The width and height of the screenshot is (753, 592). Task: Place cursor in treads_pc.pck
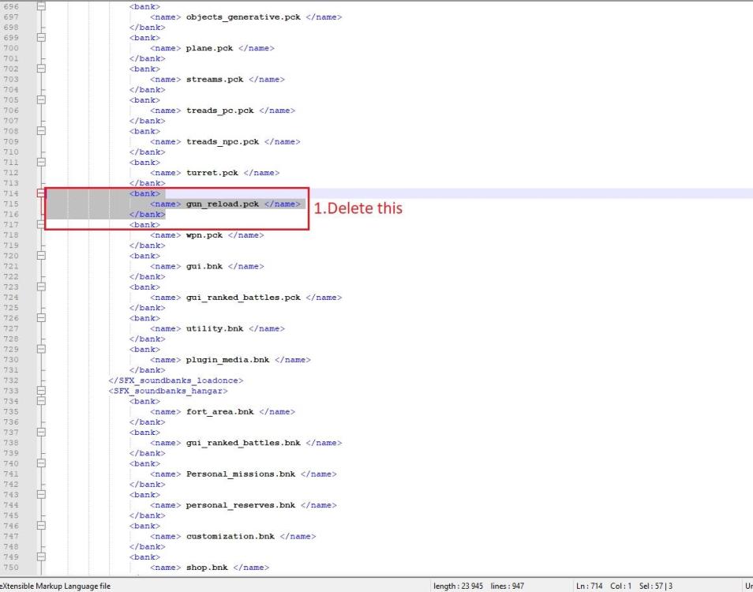(x=220, y=111)
